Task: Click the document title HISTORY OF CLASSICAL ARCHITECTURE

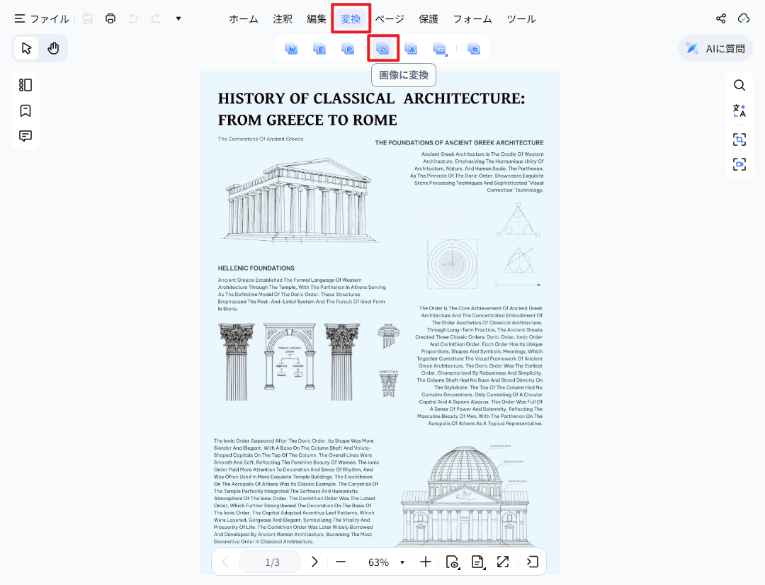Action: tap(371, 109)
